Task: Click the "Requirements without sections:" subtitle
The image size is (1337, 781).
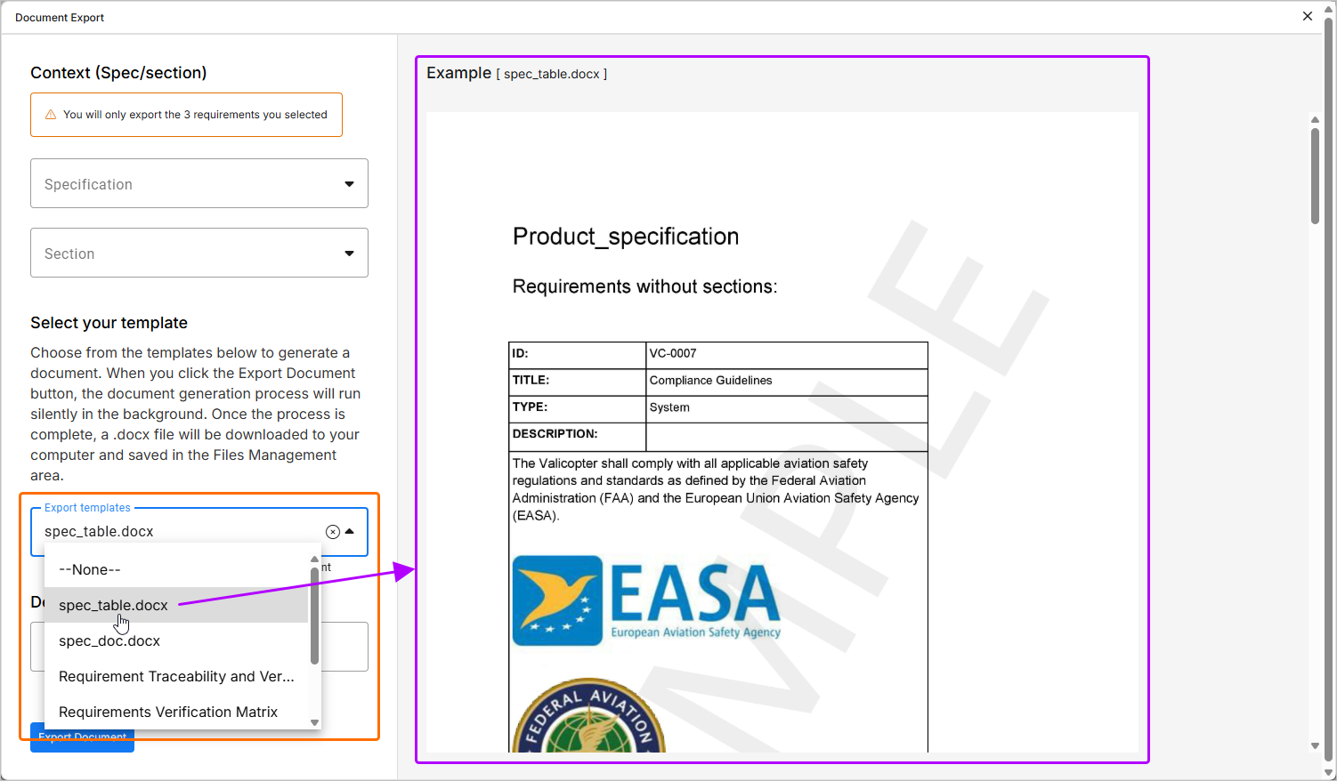Action: coord(645,286)
